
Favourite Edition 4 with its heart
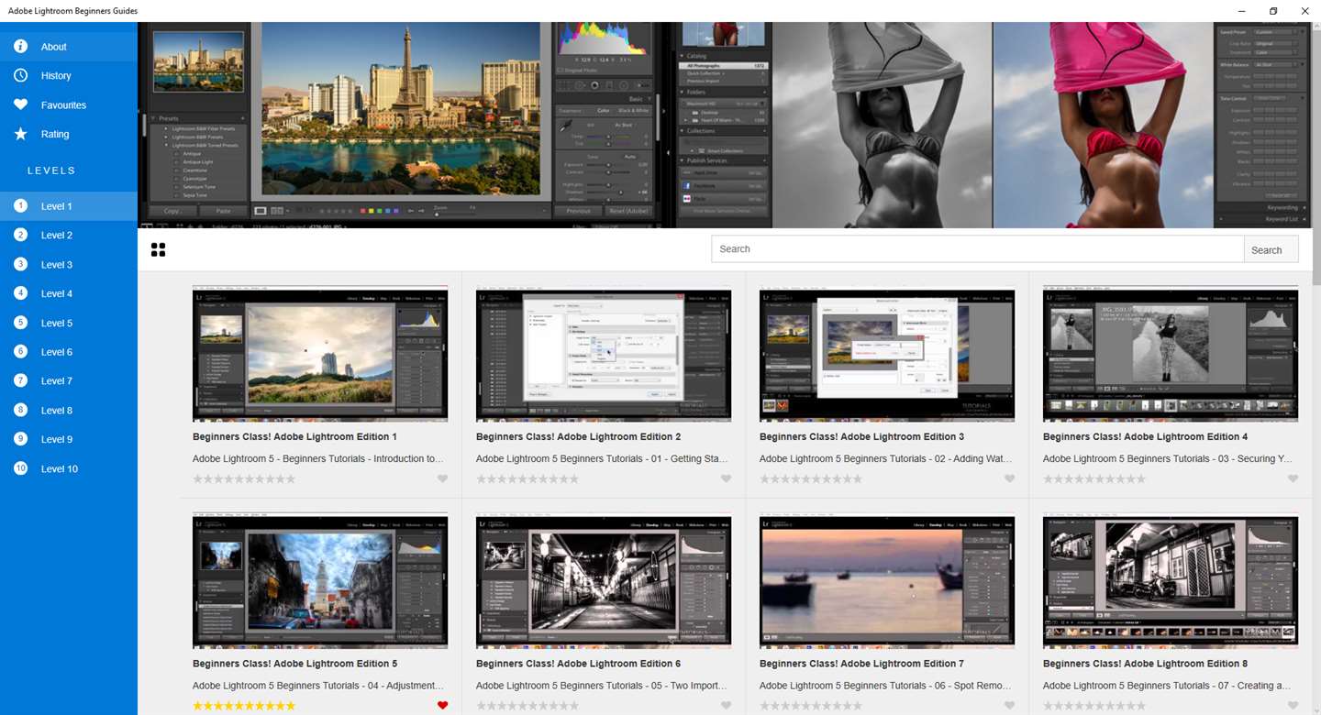[1293, 478]
